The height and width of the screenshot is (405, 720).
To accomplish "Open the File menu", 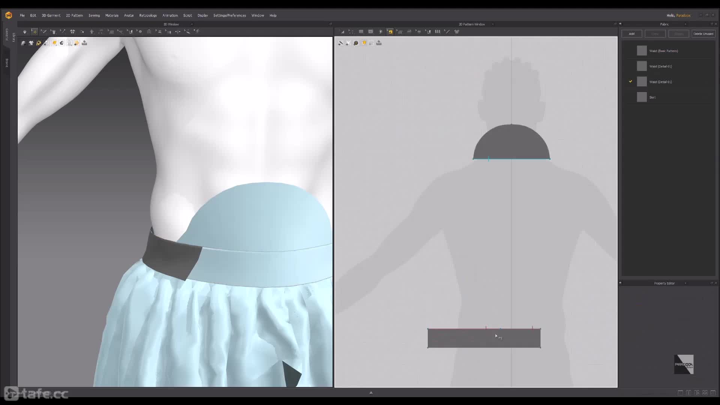I will coord(22,15).
